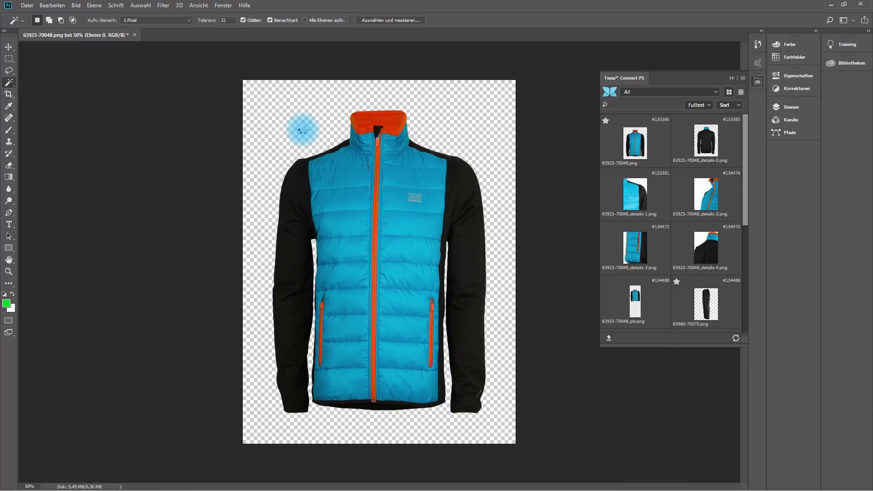
Task: Select the Type tool
Action: point(9,225)
